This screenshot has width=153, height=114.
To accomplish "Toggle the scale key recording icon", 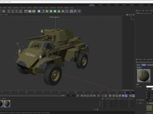I will tap(117, 96).
